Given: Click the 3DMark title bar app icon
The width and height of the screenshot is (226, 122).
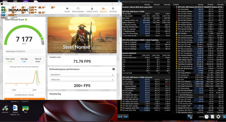Looking at the screenshot, I should 2,4.
